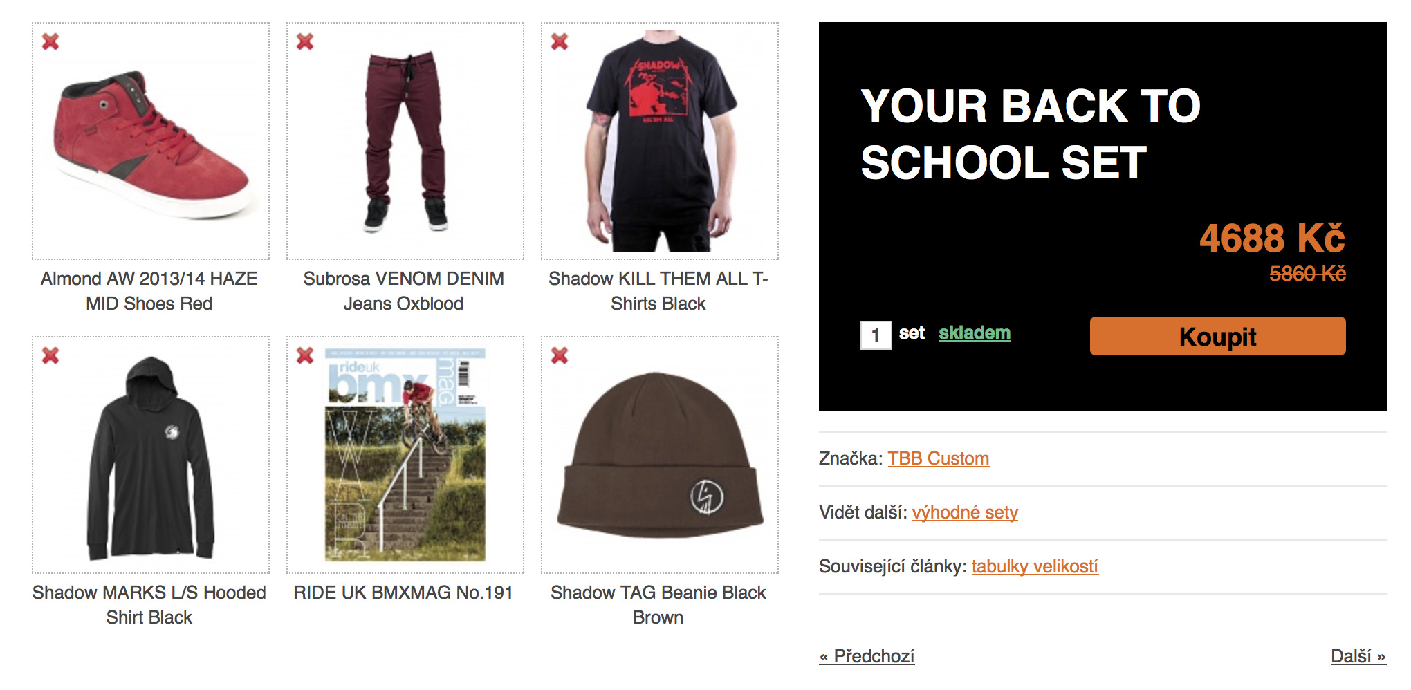Remove Almond HAZE MID Shoes Red from set
Viewport: 1411px width, 690px height.
tap(50, 41)
